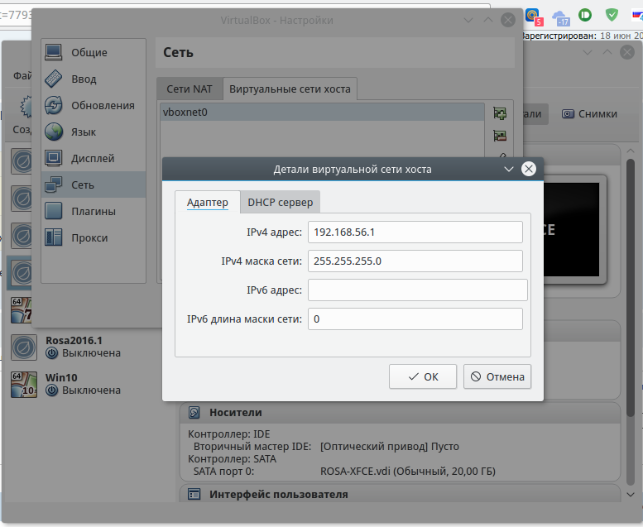
Task: Select the Сеть category in sidebar
Action: click(x=93, y=185)
